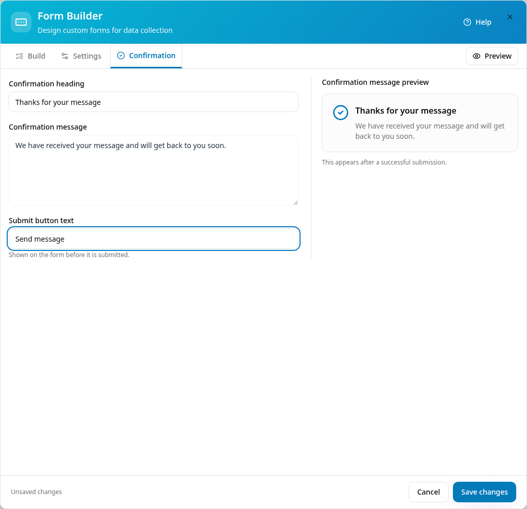Click the Build tab checklist icon

(20, 56)
